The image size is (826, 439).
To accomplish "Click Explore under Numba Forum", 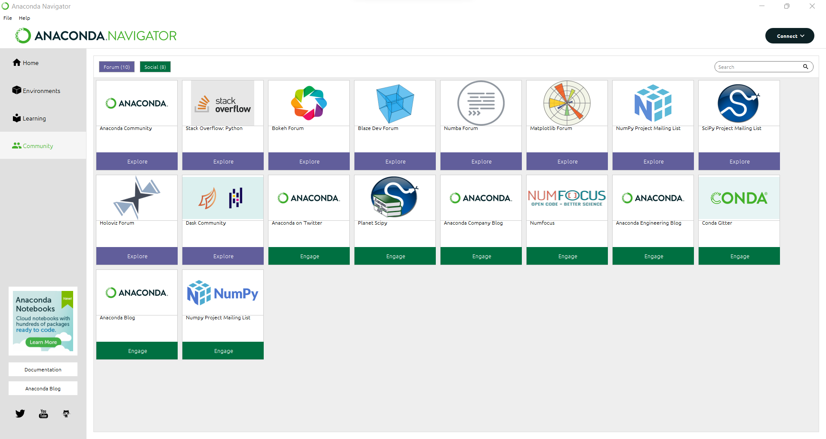I will tap(481, 161).
